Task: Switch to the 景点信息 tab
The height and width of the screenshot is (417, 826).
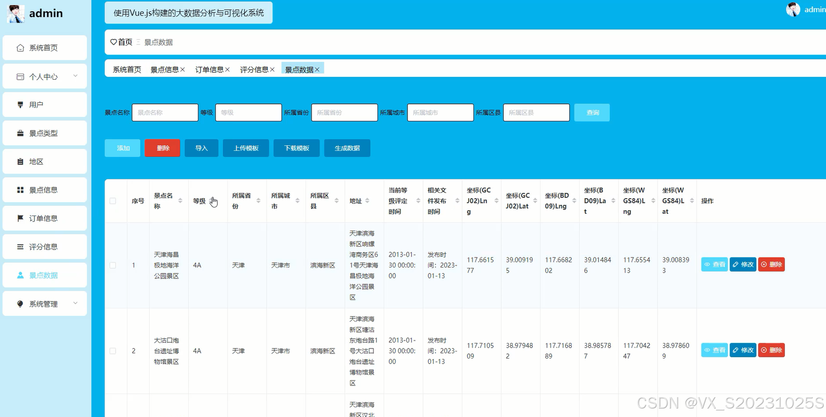Action: pos(165,69)
